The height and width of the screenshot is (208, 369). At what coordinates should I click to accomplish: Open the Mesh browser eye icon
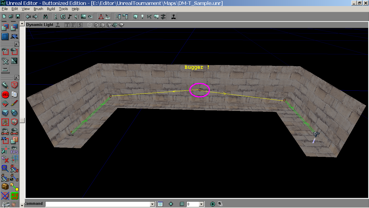(91, 17)
